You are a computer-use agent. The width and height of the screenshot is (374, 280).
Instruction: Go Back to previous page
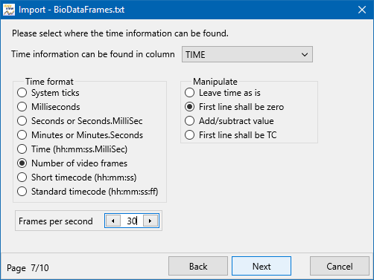198,266
